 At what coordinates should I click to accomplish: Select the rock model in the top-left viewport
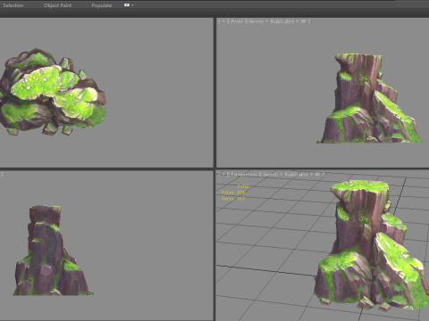click(52, 92)
